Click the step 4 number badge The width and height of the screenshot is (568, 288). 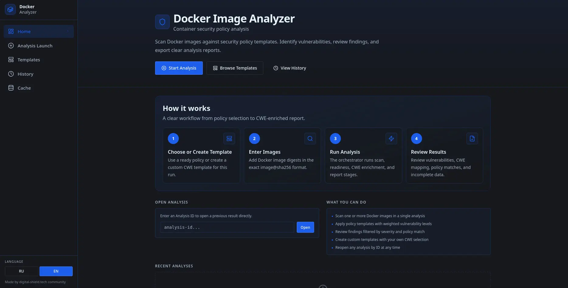click(x=417, y=139)
